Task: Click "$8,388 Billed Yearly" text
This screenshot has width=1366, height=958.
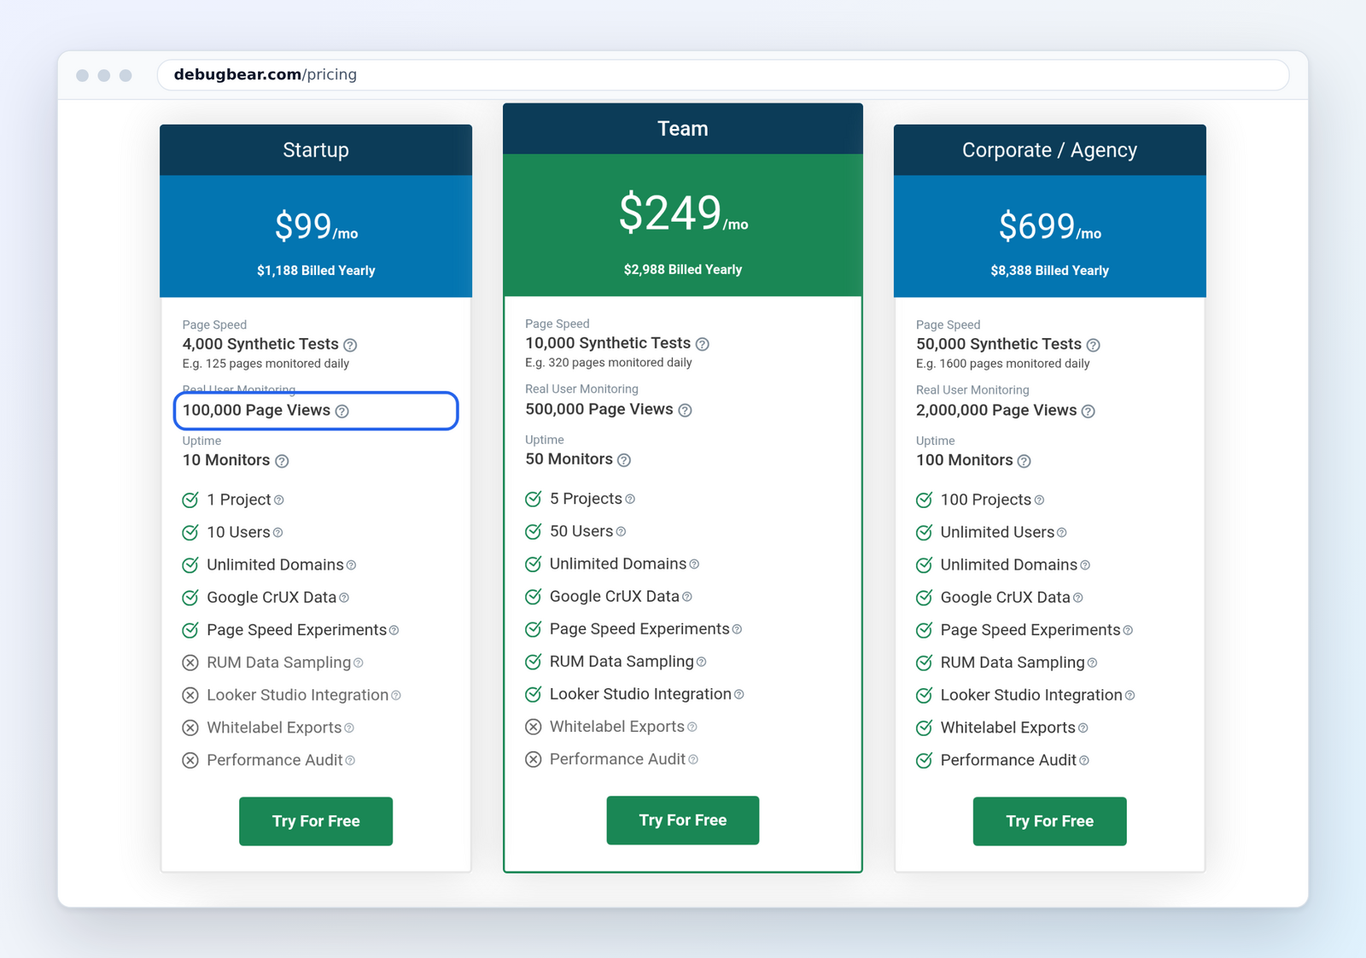Action: [x=1049, y=271]
